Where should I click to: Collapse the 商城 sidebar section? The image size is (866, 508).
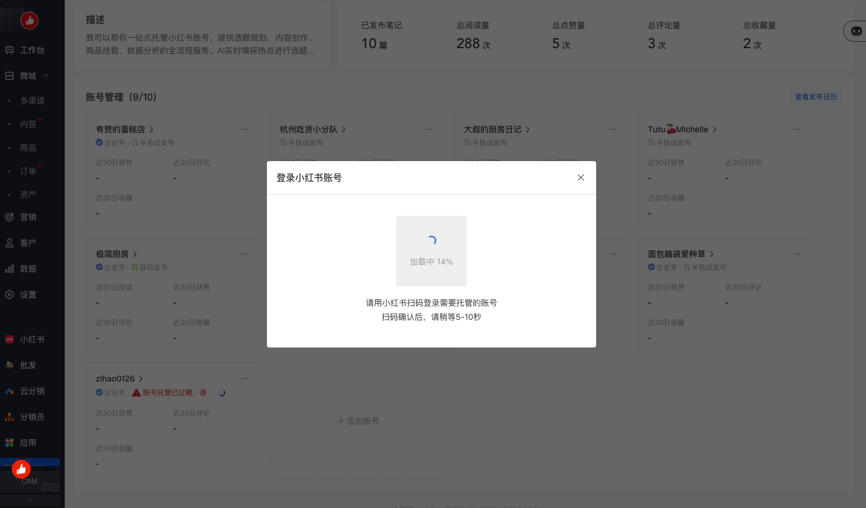tap(45, 76)
